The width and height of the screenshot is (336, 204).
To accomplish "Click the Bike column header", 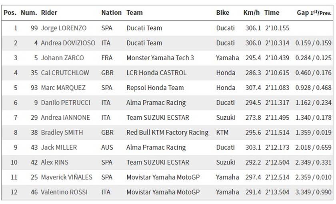I will click(223, 13).
